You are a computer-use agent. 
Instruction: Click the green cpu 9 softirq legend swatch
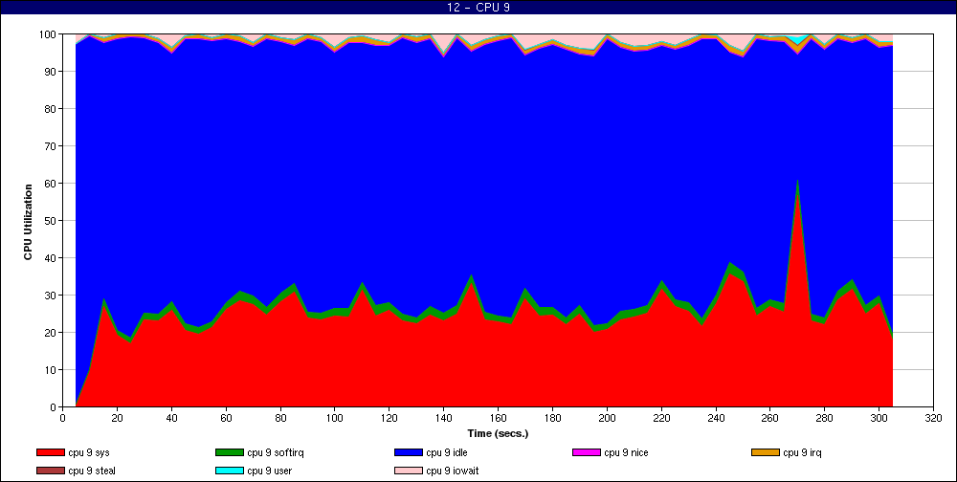coord(229,452)
